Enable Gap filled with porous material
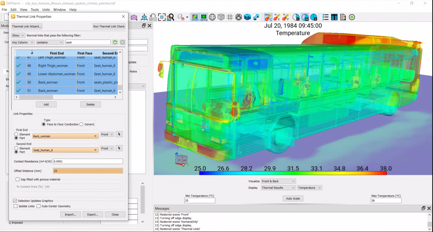The width and height of the screenshot is (433, 232). coord(18,179)
